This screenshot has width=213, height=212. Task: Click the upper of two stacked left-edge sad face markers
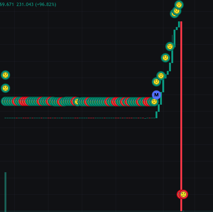tap(5, 75)
